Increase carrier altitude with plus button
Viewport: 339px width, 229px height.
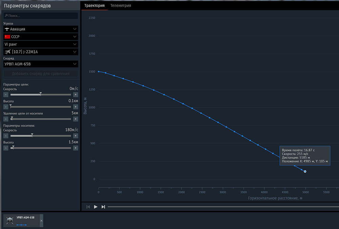point(76,148)
